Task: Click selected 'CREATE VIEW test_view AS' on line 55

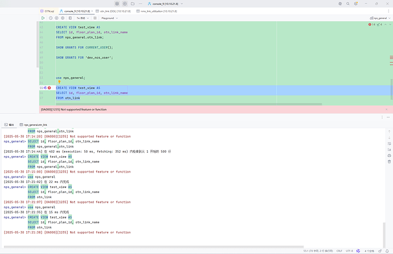Action: (x=78, y=88)
